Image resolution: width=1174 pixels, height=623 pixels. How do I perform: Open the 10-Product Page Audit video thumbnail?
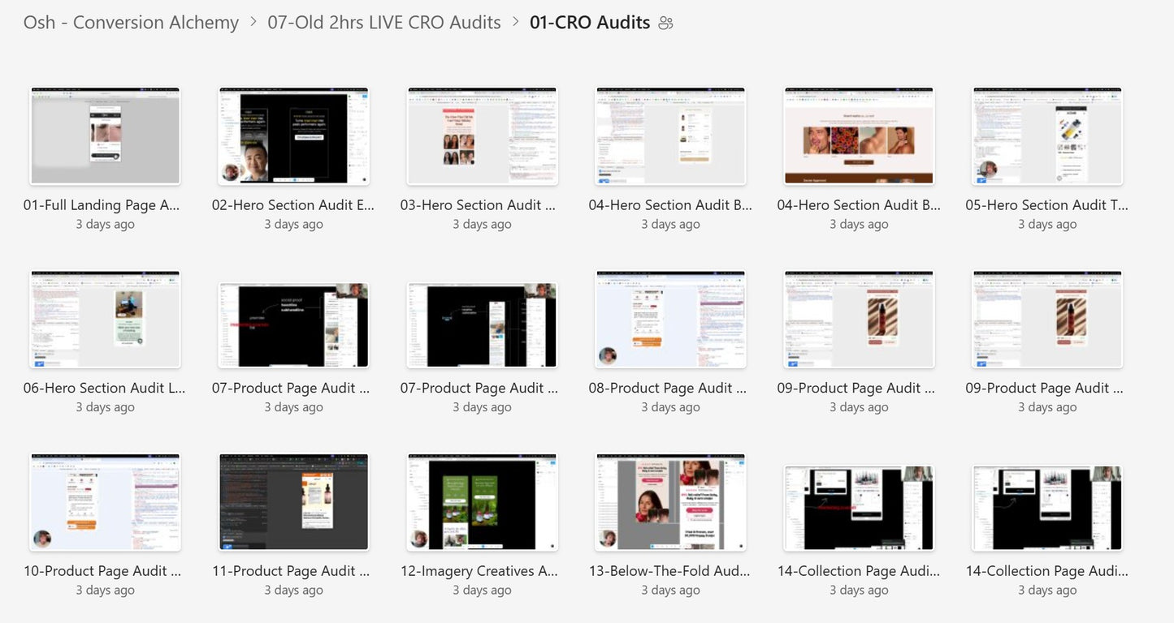105,503
